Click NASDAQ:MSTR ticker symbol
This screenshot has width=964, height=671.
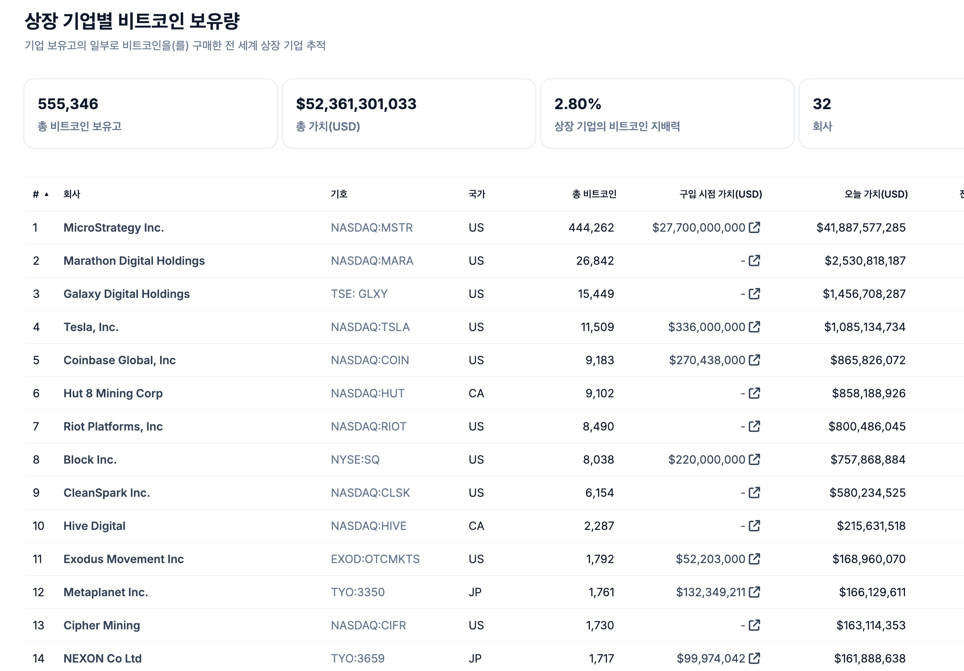click(372, 228)
